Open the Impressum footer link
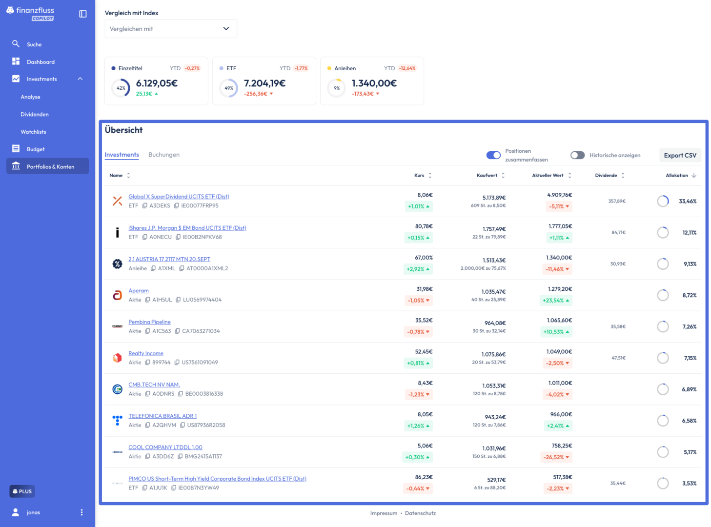The image size is (711, 527). click(x=384, y=513)
